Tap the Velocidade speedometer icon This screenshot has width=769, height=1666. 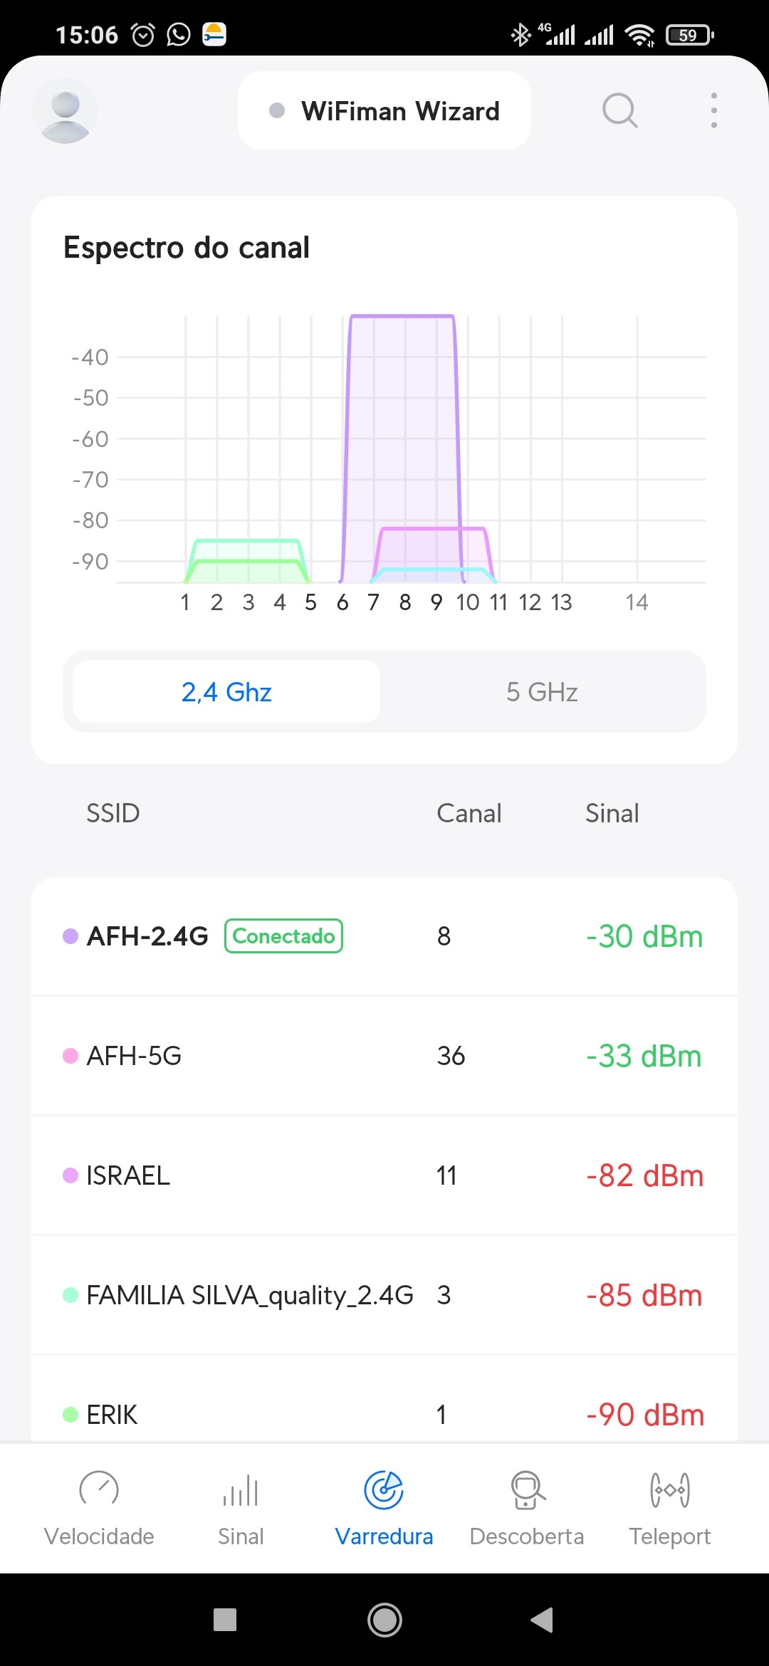pyautogui.click(x=99, y=1489)
